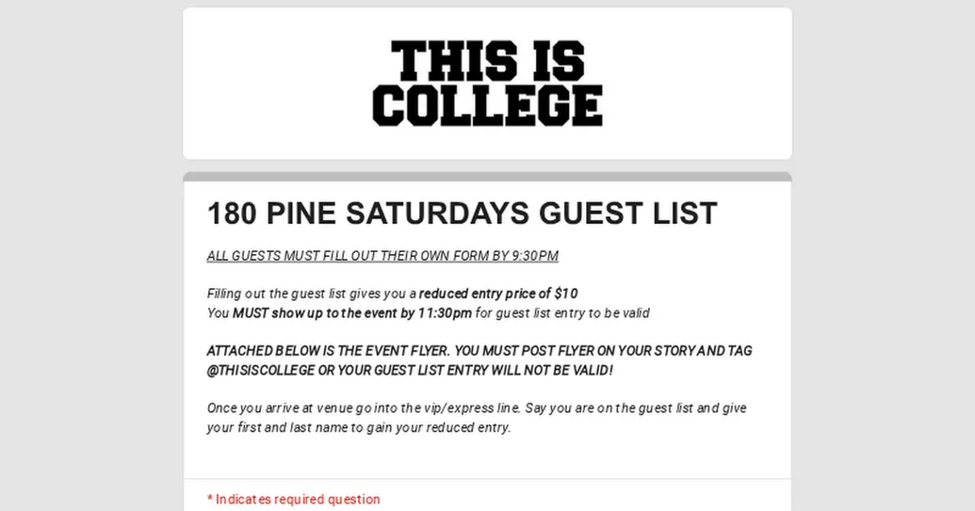Click the gray bar atop the form card
This screenshot has height=511, width=975.
tap(487, 177)
